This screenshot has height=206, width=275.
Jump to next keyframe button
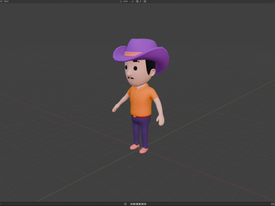click(142, 204)
